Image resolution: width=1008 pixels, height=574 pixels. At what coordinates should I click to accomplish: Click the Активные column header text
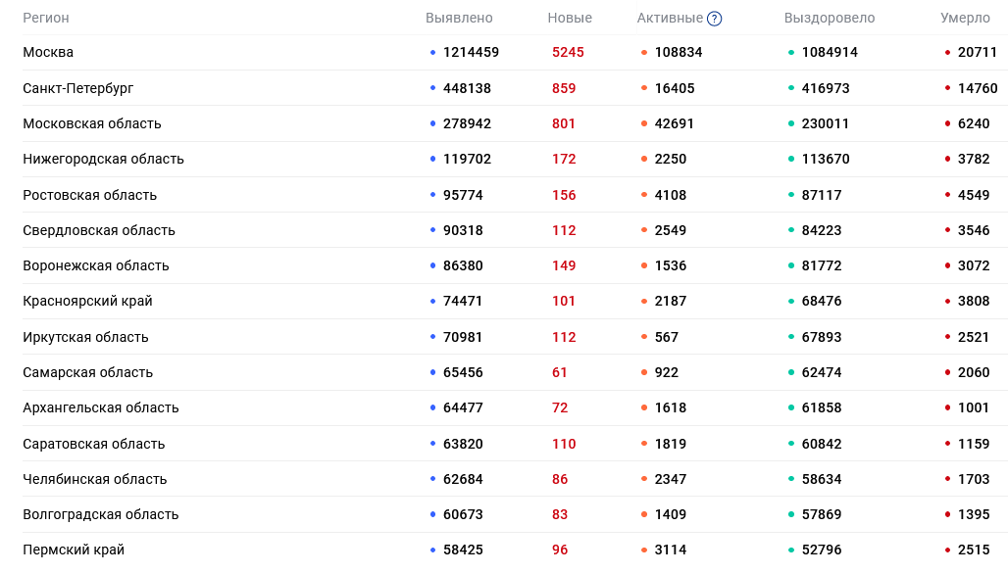tap(670, 18)
